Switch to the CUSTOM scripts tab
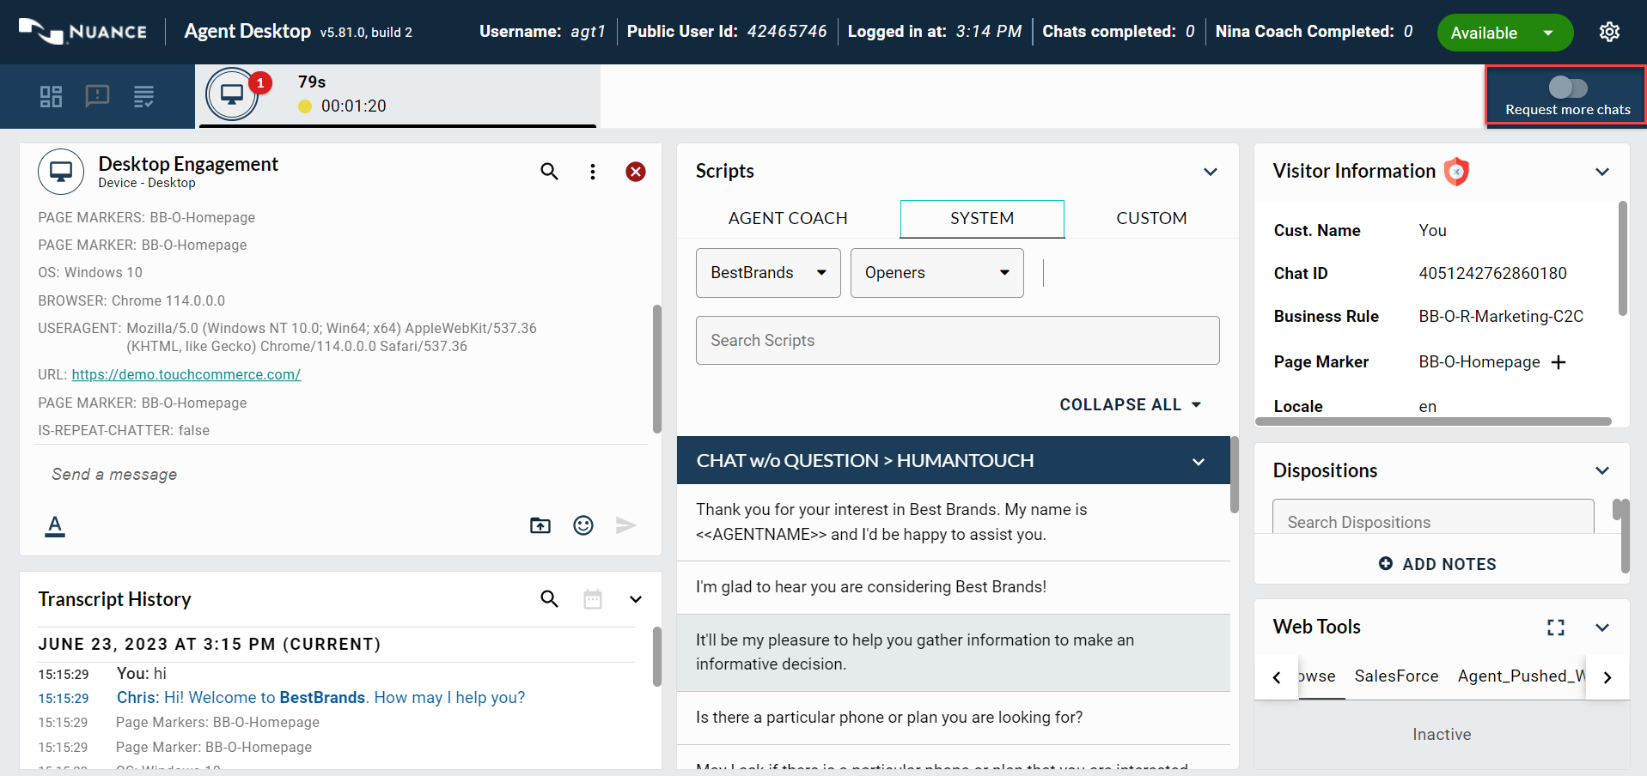Screen dimensions: 1647x776 (x=1151, y=219)
